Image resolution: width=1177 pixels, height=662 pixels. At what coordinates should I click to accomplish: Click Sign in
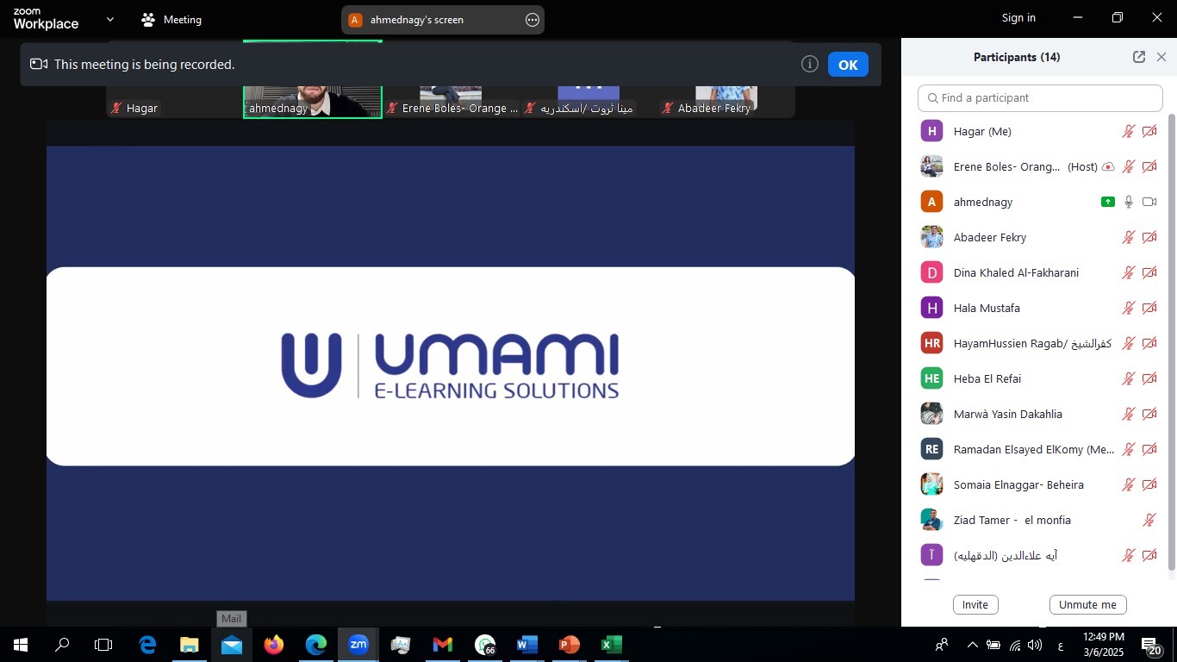coord(1018,18)
